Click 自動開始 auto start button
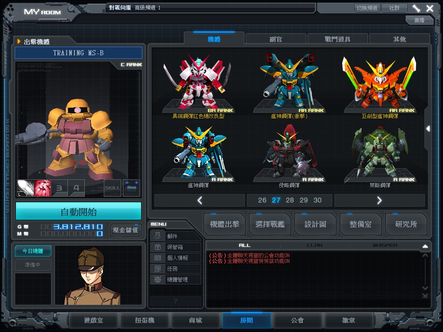The height and width of the screenshot is (332, 443). [79, 211]
